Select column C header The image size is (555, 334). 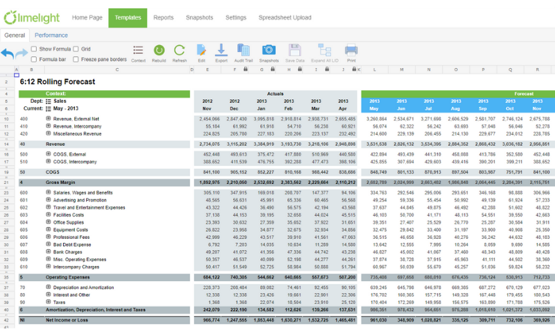(x=117, y=69)
